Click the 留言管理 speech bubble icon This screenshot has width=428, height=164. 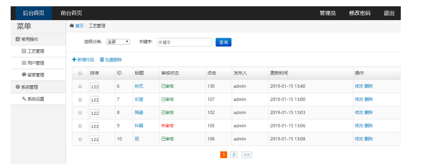24,75
